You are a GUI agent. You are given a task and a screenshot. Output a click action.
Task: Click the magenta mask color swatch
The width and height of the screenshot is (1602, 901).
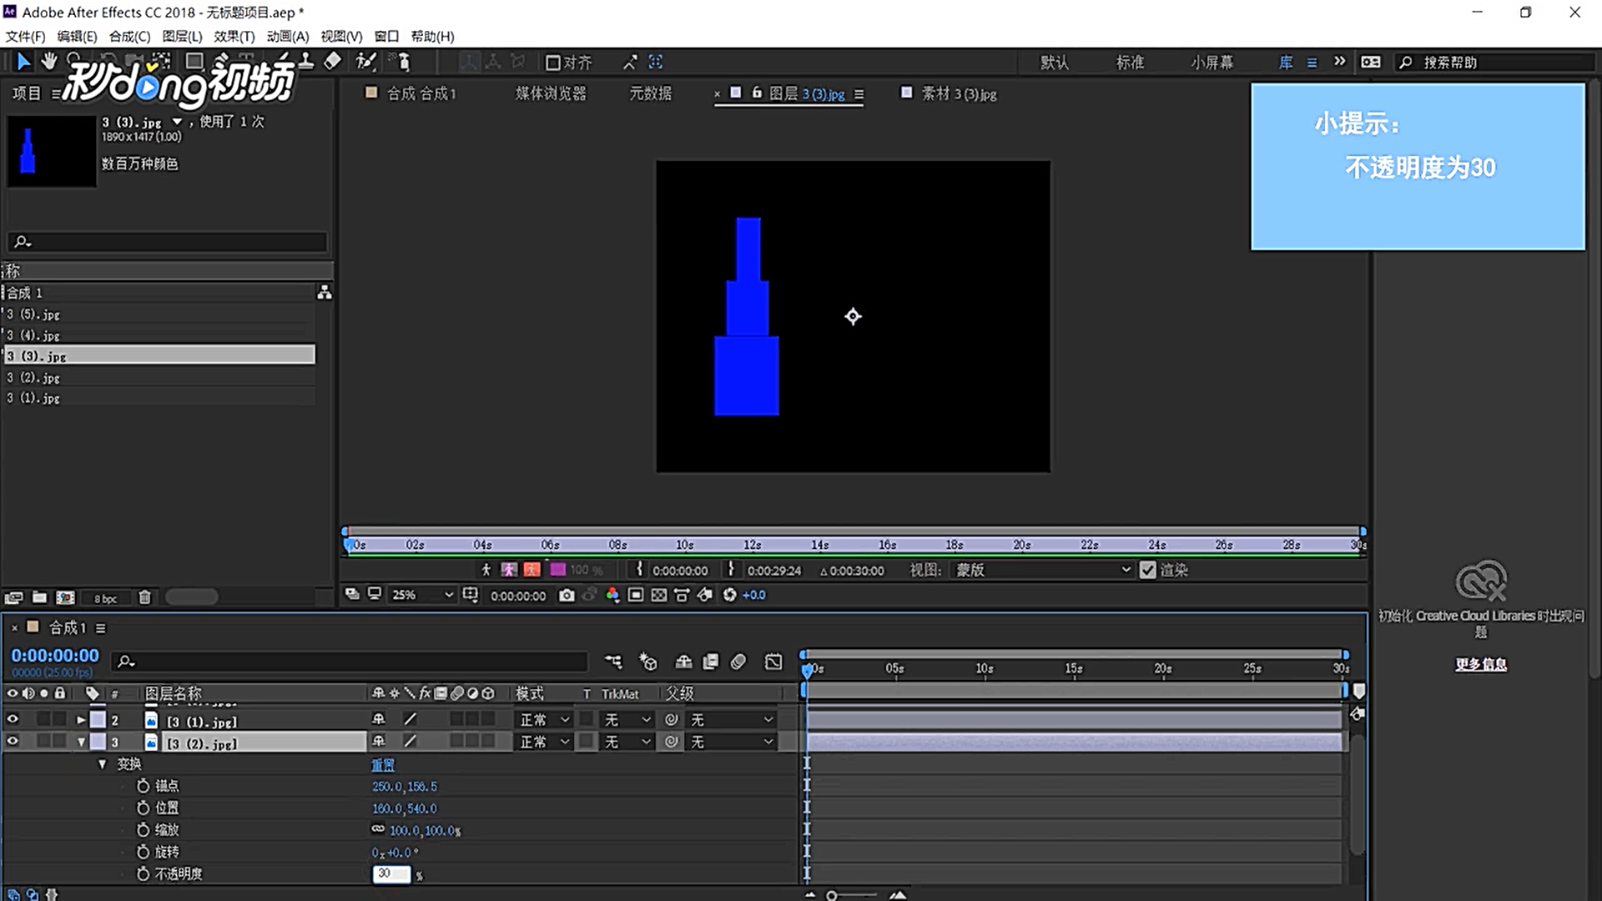tap(558, 570)
